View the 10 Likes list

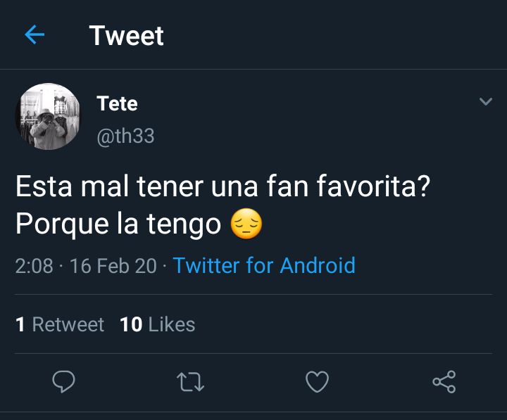(158, 324)
